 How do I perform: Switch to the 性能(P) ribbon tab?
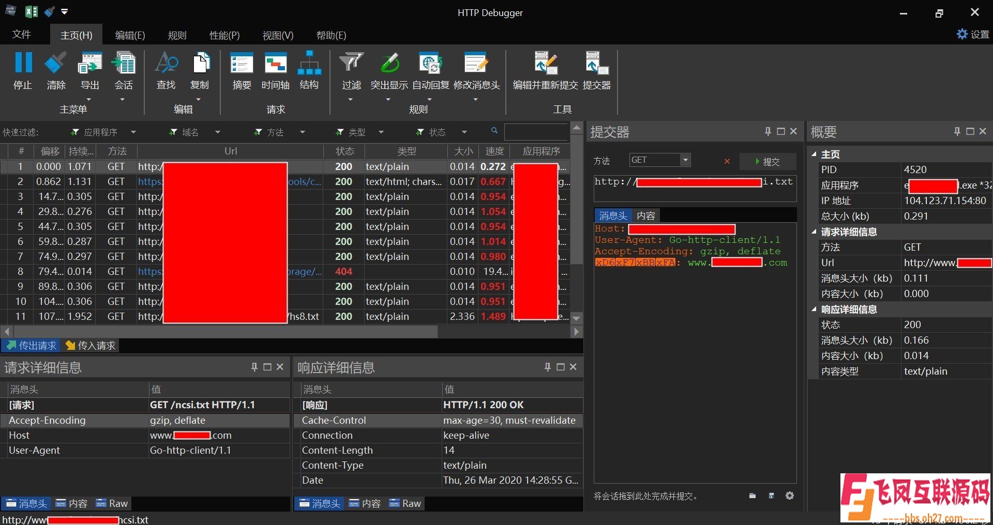[224, 35]
